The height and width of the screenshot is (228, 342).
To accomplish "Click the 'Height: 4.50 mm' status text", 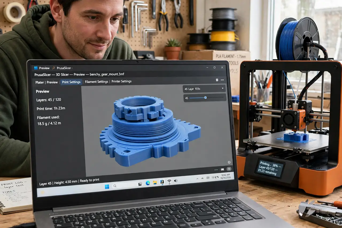I will (66, 182).
